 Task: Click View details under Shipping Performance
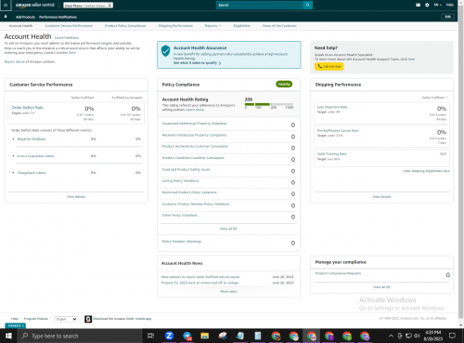coord(381,197)
